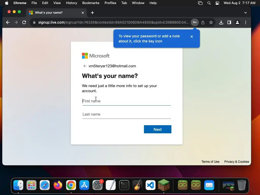This screenshot has height=195, width=260.
Task: Open Chrome downloads icon
Action: (x=221, y=22)
